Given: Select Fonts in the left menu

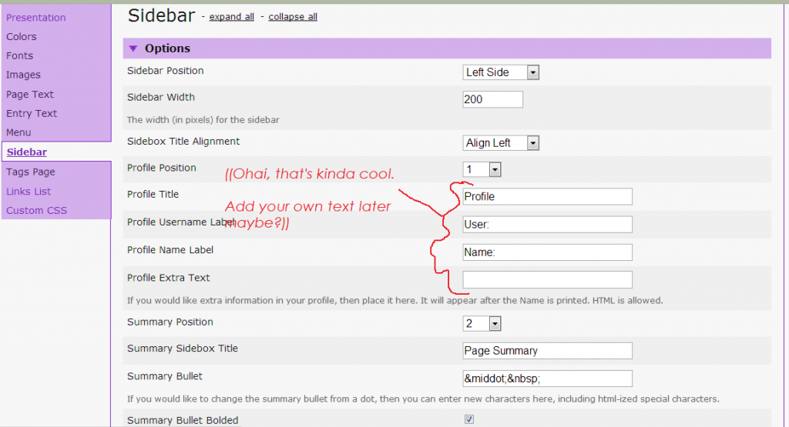Looking at the screenshot, I should [x=20, y=56].
